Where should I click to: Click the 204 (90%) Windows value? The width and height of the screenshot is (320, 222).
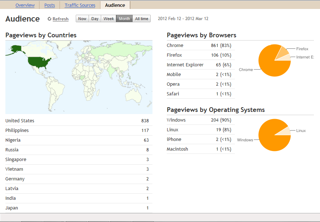pyautogui.click(x=221, y=120)
